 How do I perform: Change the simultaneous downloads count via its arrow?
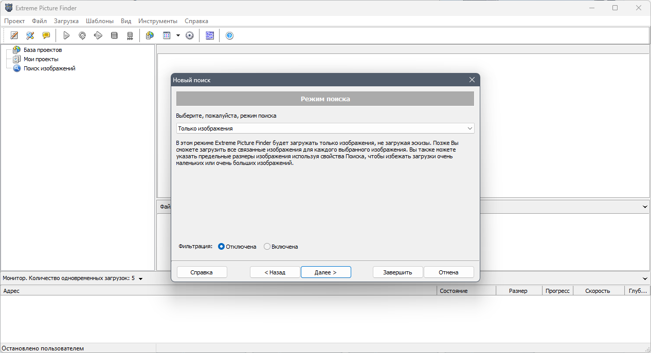pyautogui.click(x=141, y=278)
